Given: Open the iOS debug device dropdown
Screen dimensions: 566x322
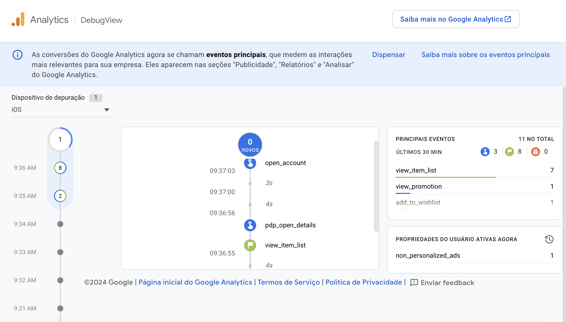Looking at the screenshot, I should (x=62, y=110).
